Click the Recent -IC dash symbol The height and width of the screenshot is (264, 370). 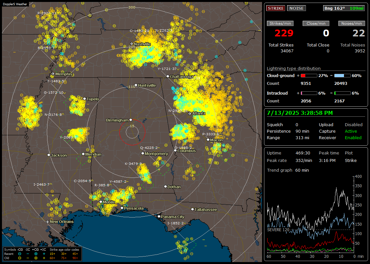[28, 254]
